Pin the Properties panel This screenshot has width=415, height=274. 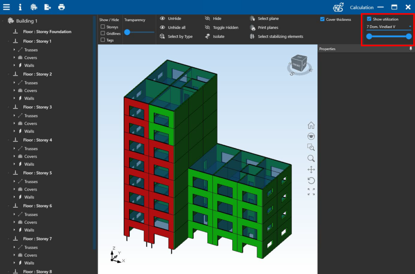tap(410, 49)
